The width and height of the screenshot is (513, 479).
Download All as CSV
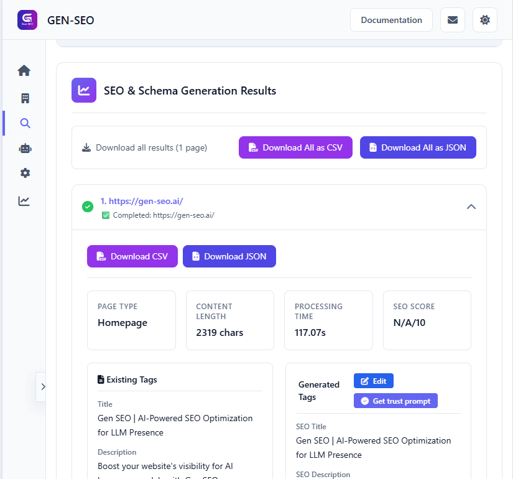click(295, 147)
